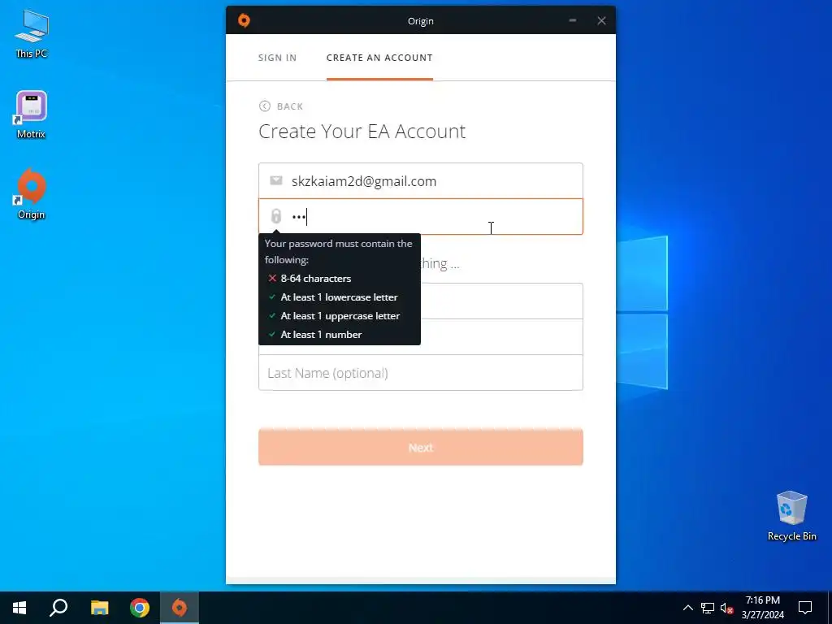Click "At least 1 uppercase letter" text
This screenshot has height=624, width=832.
pos(340,316)
